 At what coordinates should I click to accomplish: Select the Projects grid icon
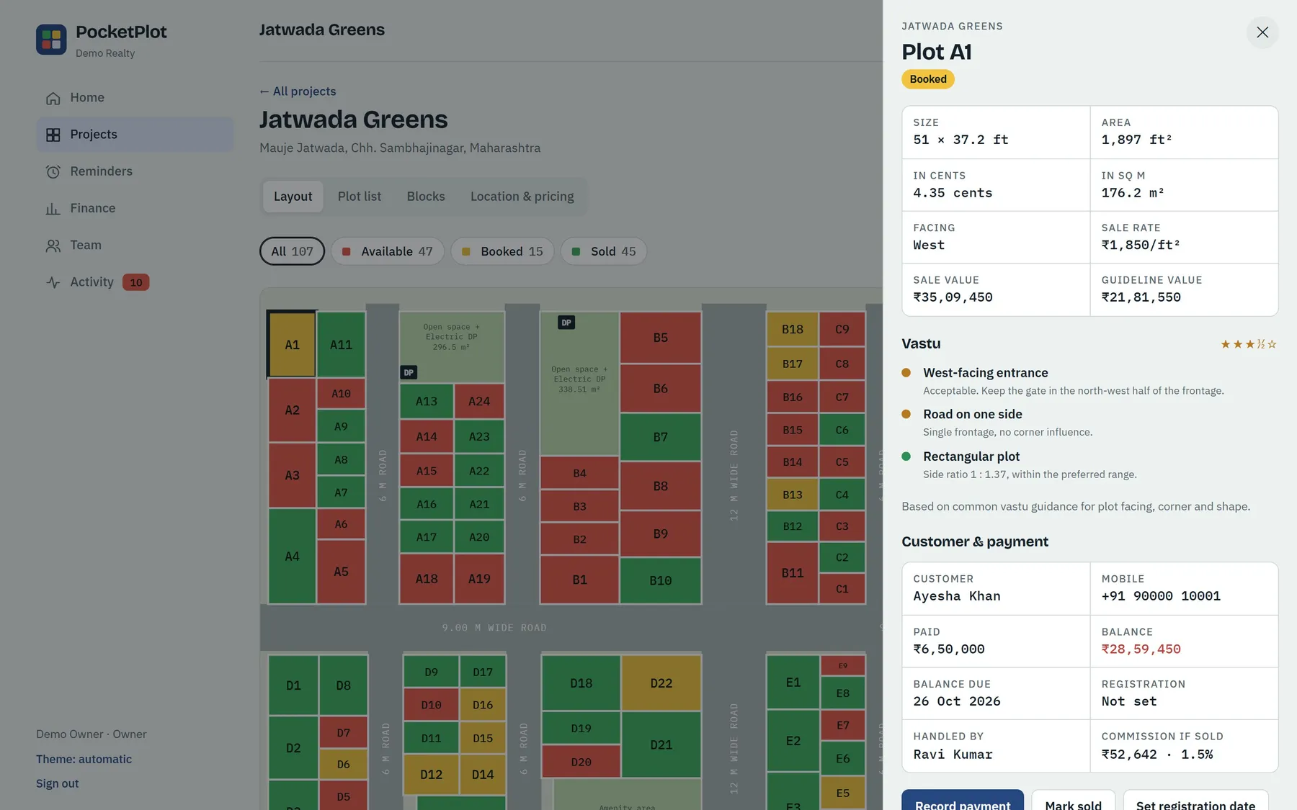click(53, 135)
